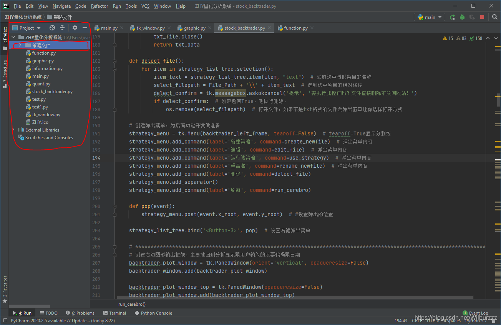Screen dimensions: 501x325
Task: Select Scratches and Consoles
Action: (49, 138)
